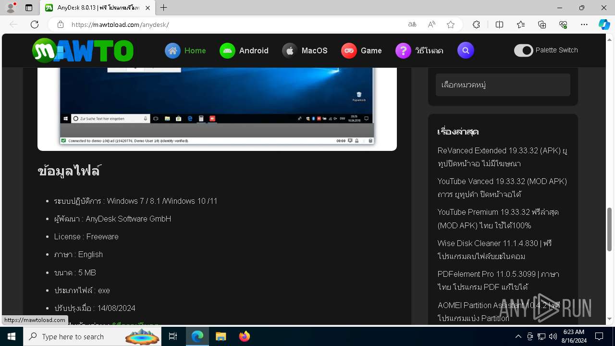Click the browser vertical scrollbar thumb
615x346 pixels.
pos(610,230)
